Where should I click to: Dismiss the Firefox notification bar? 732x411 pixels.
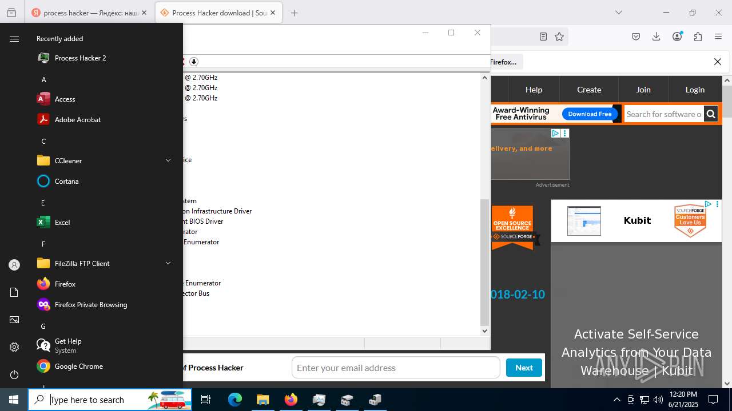tap(718, 62)
